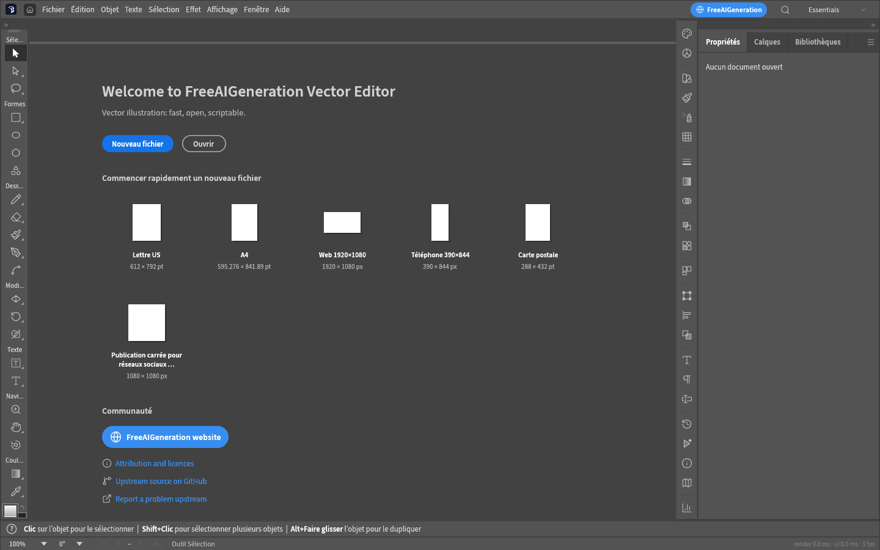Choose the A4 document preset
880x550 pixels.
[244, 237]
